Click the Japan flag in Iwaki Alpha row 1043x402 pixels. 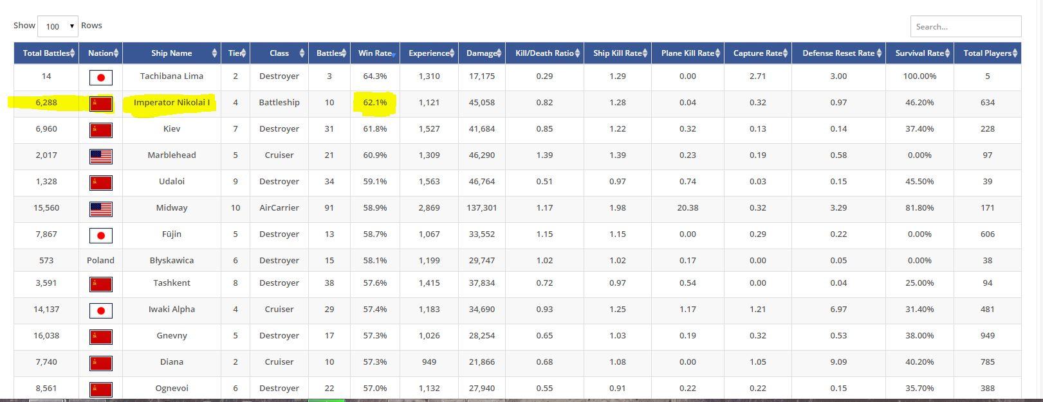[100, 311]
